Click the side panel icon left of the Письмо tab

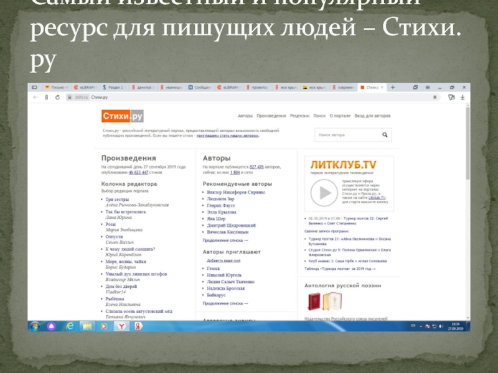point(34,87)
